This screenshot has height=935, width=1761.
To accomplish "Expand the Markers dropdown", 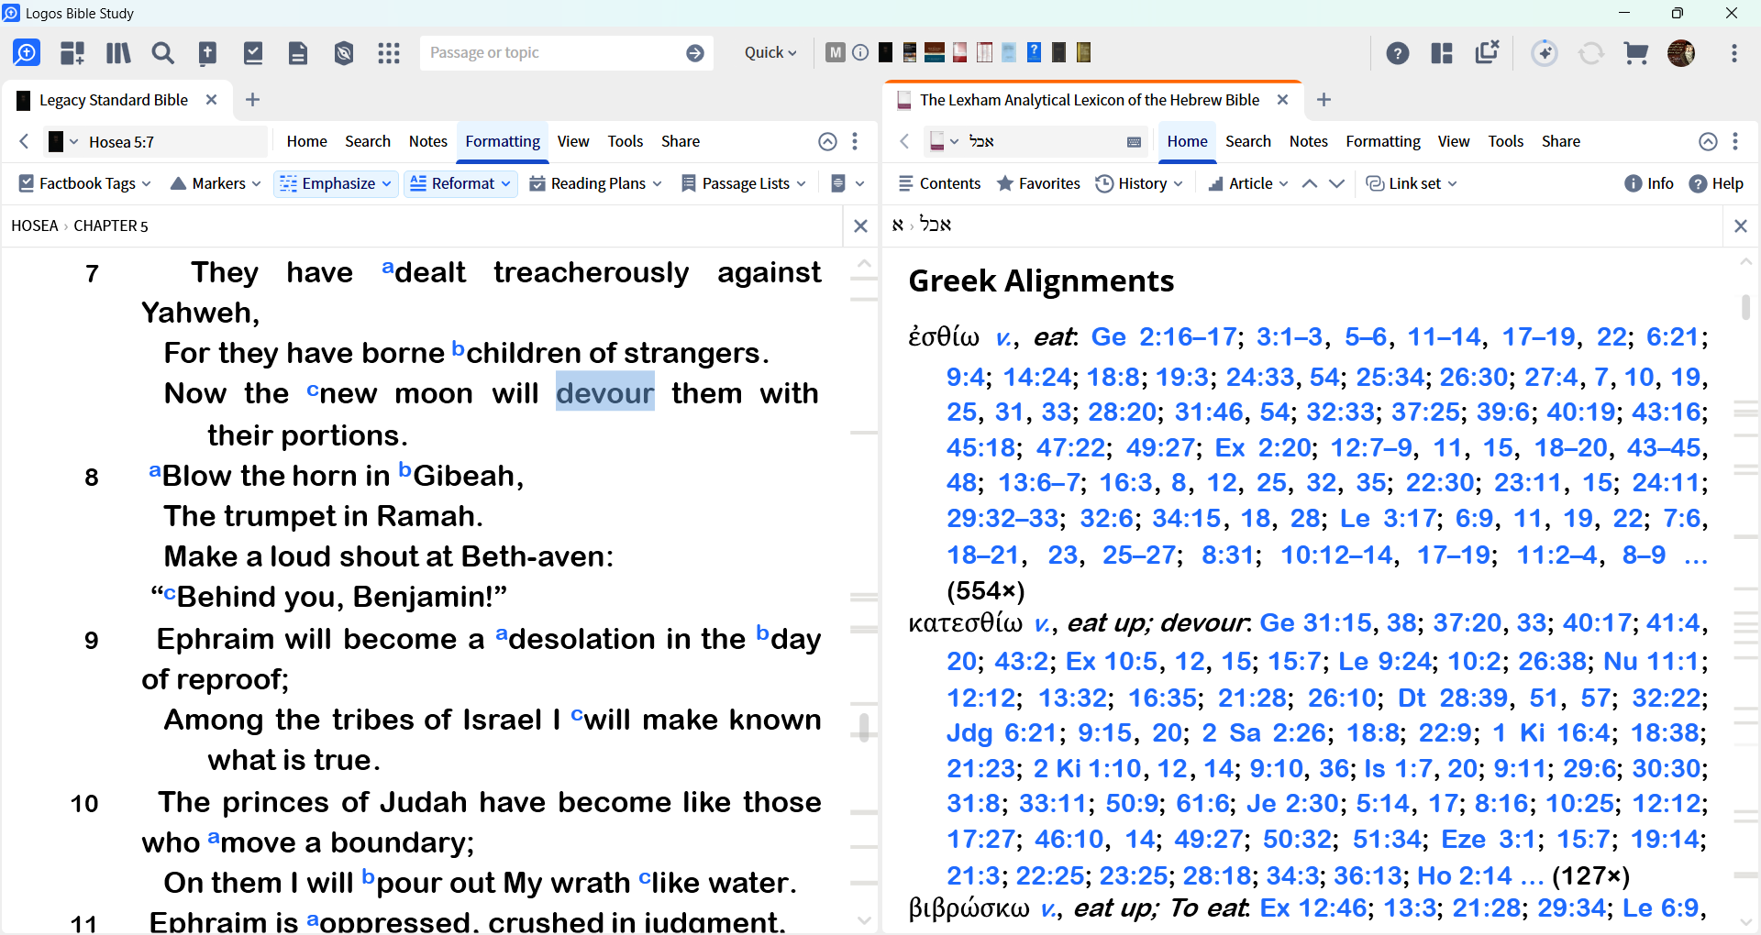I will (216, 183).
